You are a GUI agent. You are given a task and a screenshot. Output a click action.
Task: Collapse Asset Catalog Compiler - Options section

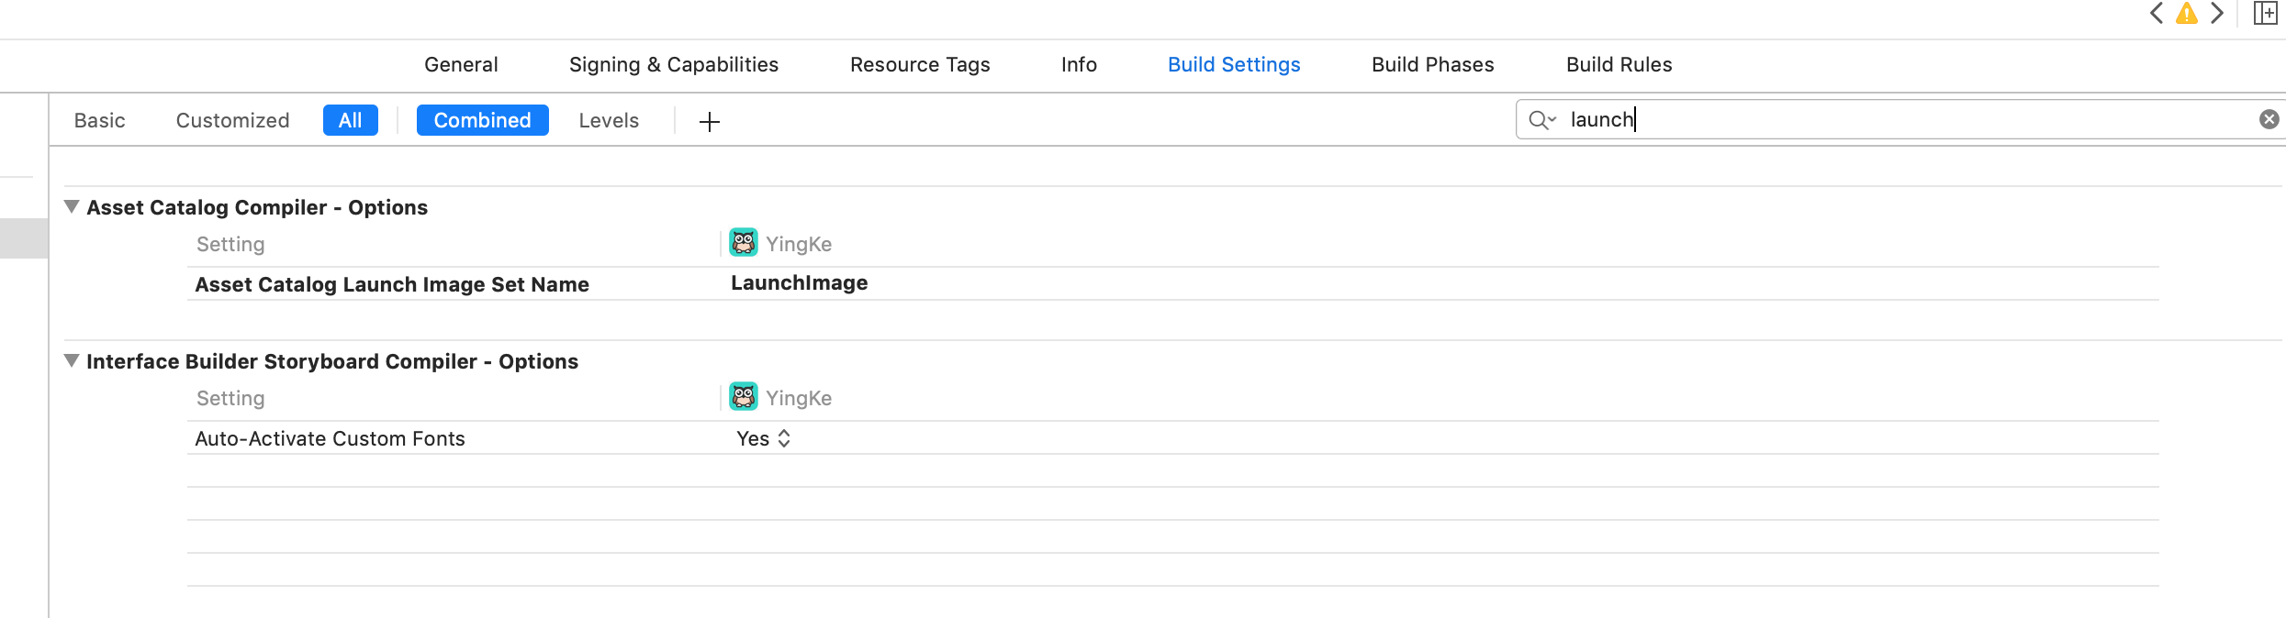pyautogui.click(x=72, y=207)
